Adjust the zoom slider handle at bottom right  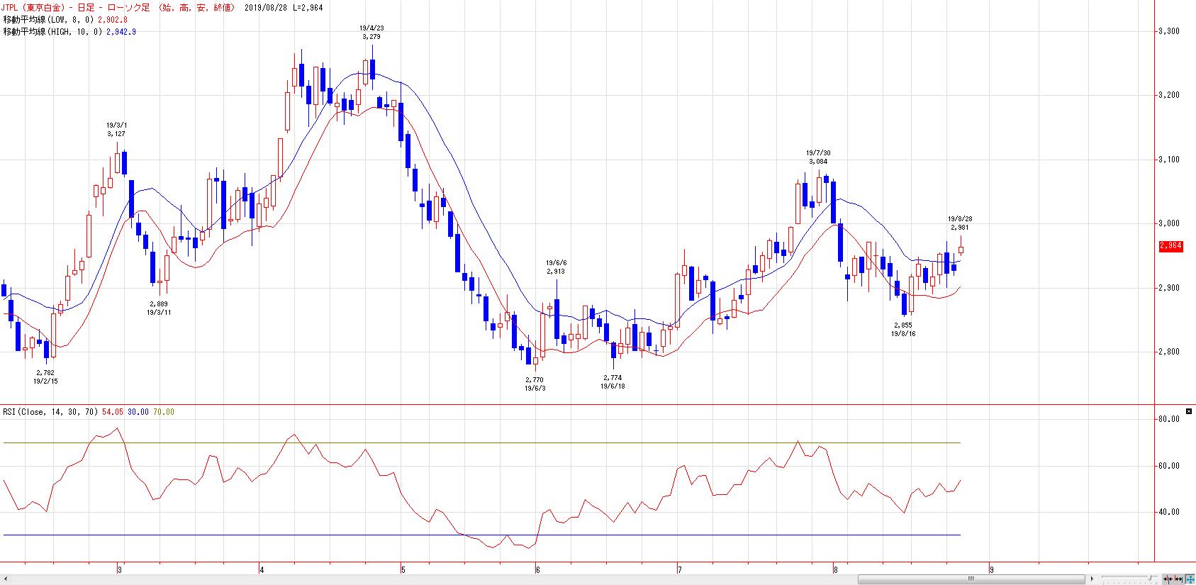click(x=1150, y=578)
